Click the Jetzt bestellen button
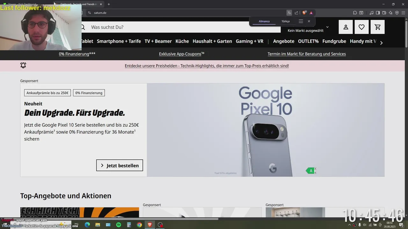The image size is (408, 229). pos(120,165)
